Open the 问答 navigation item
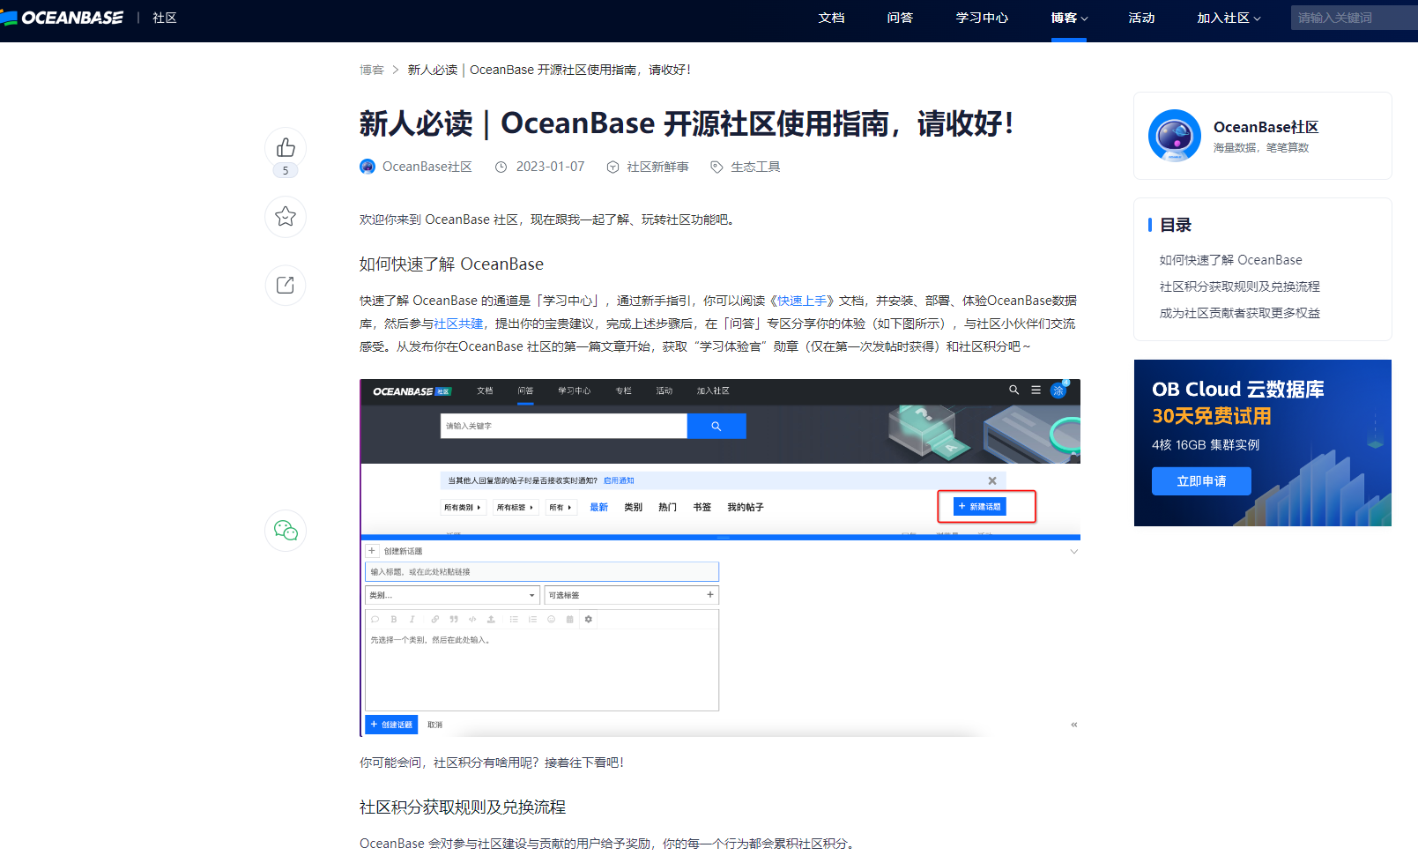Viewport: 1418px width, 863px height. click(900, 18)
